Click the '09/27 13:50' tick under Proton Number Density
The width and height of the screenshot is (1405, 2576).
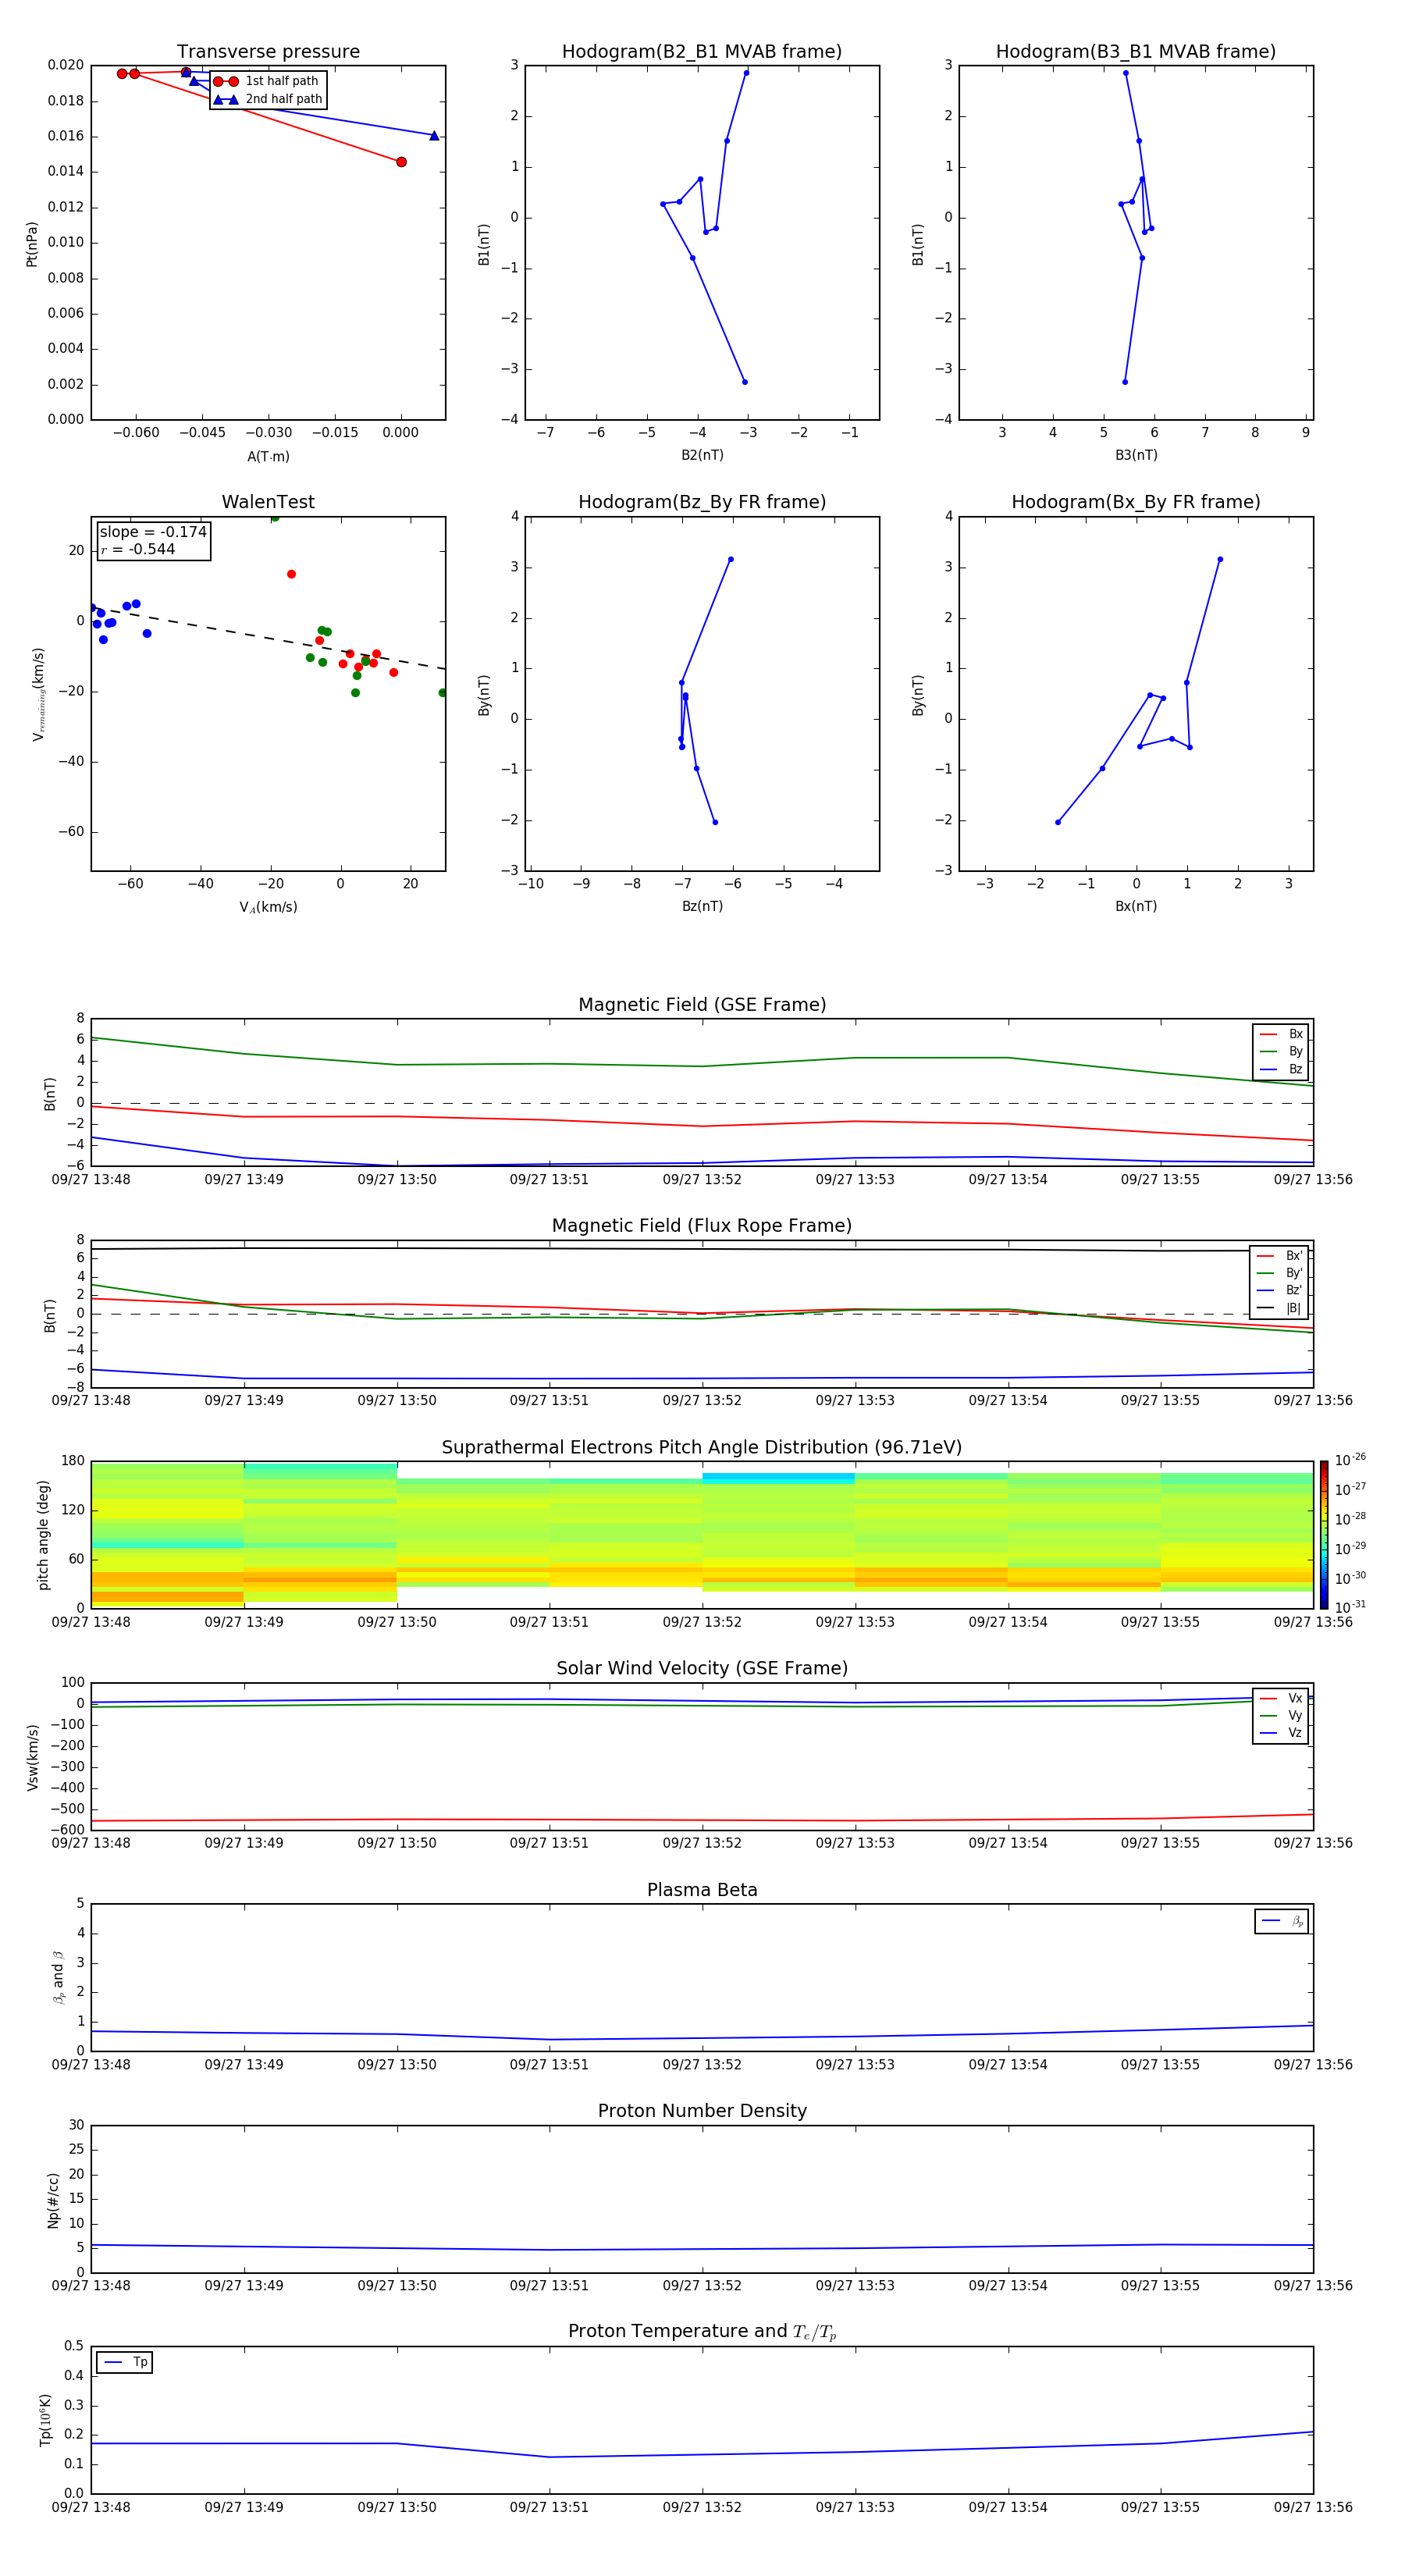tap(397, 2285)
